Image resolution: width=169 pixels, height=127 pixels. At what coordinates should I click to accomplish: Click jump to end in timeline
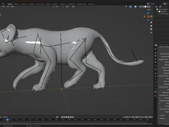point(73,117)
